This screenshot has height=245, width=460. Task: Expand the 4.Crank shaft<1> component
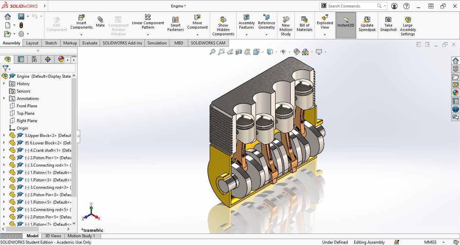(4, 150)
